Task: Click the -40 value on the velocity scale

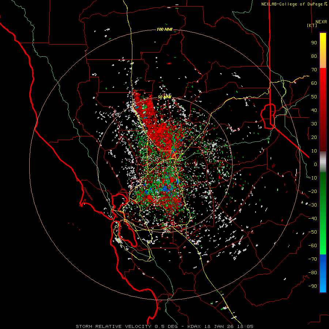Action: pos(313,219)
